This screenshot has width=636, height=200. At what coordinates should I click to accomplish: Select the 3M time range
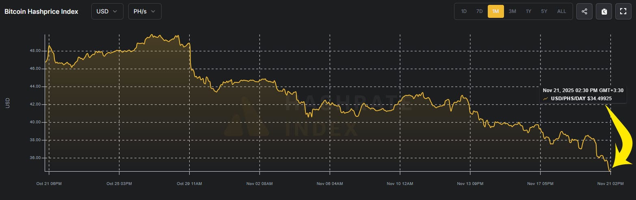(512, 11)
